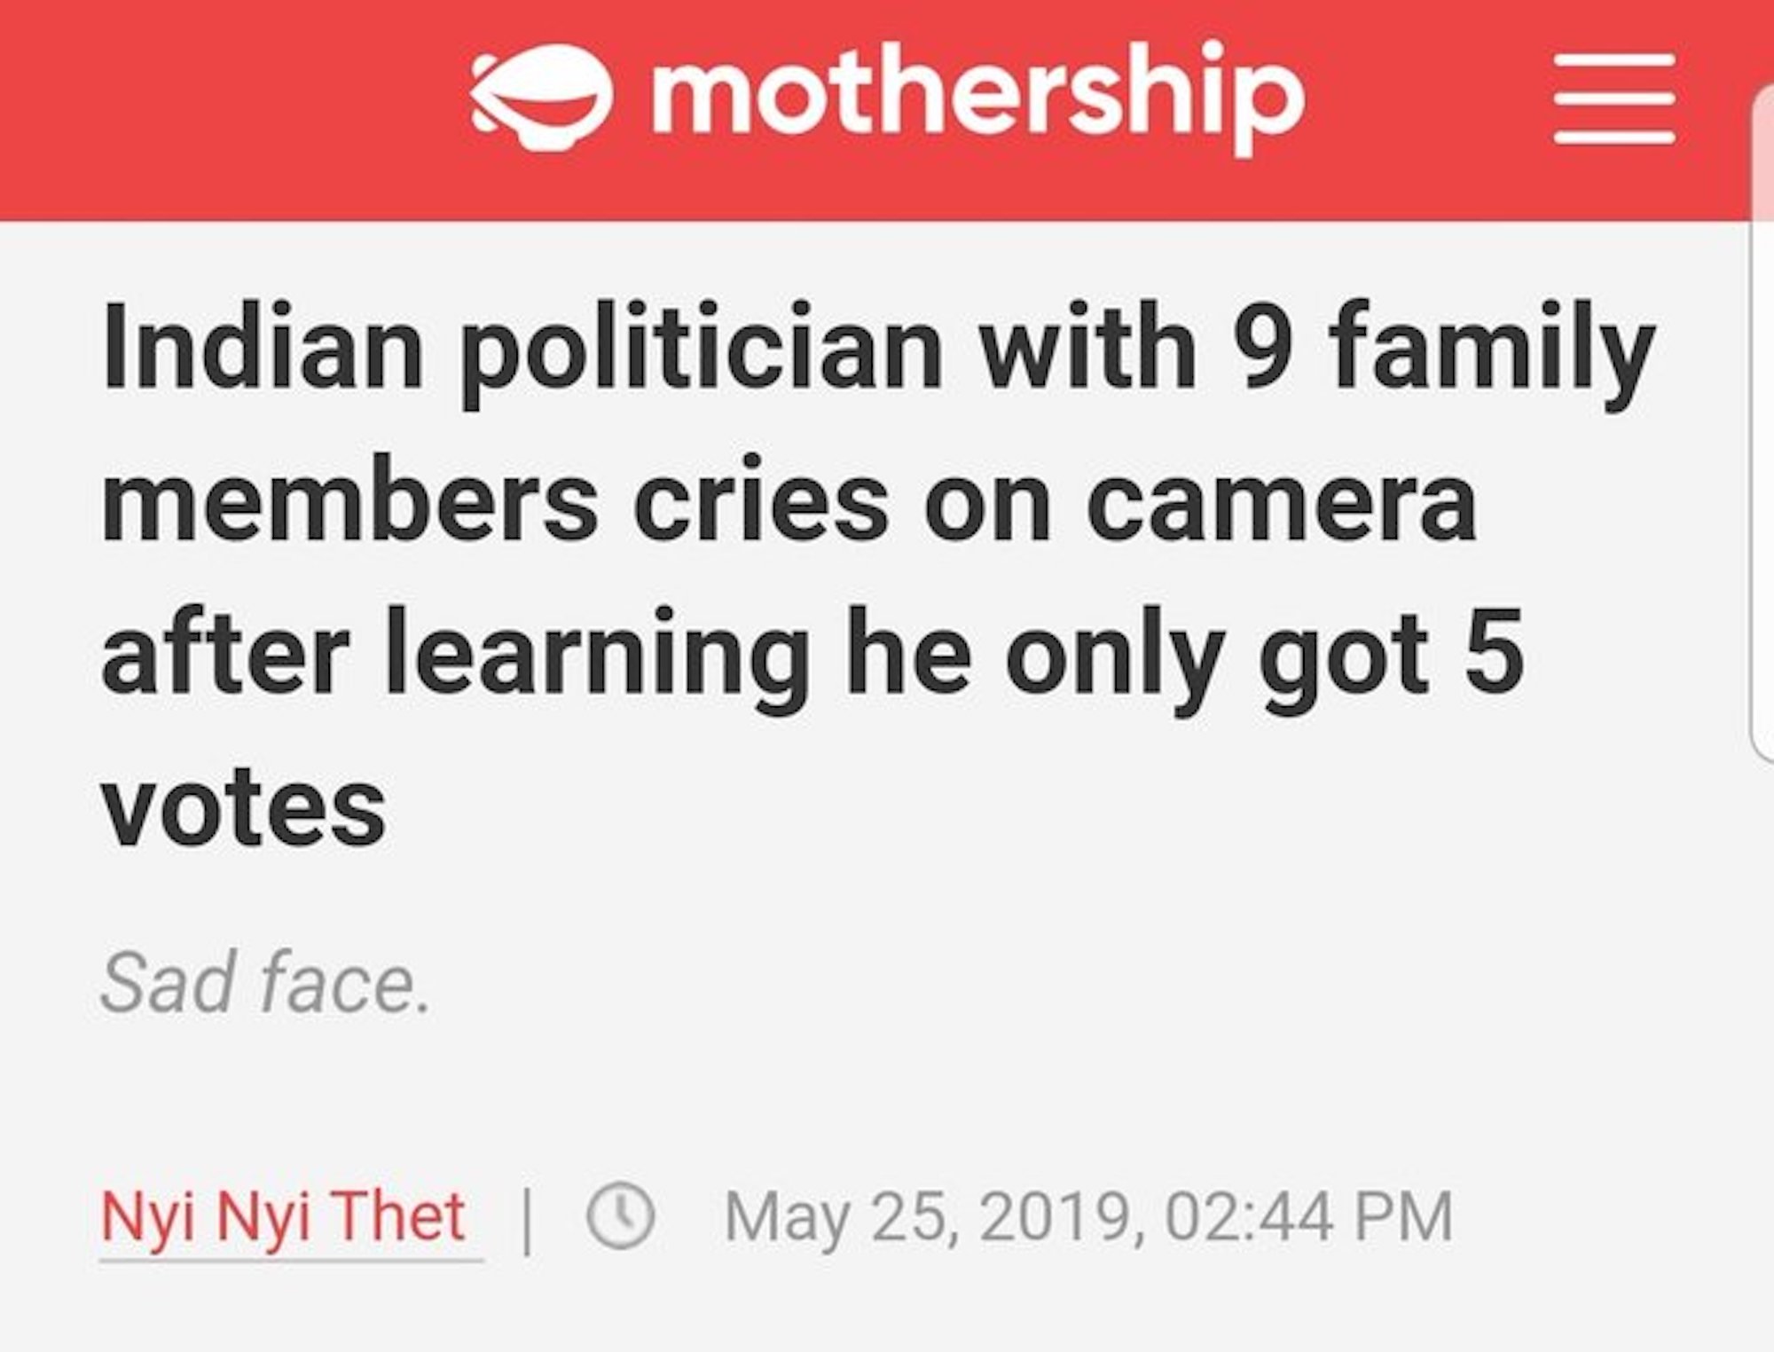Click the word "members" in the headline

(349, 501)
